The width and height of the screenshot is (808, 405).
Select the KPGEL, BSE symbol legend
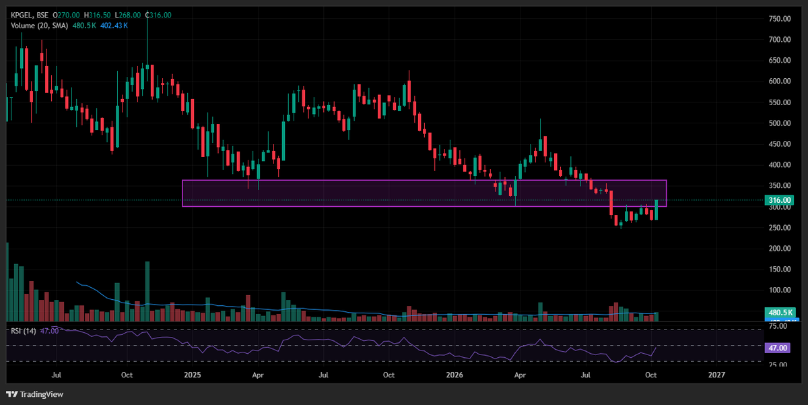30,15
